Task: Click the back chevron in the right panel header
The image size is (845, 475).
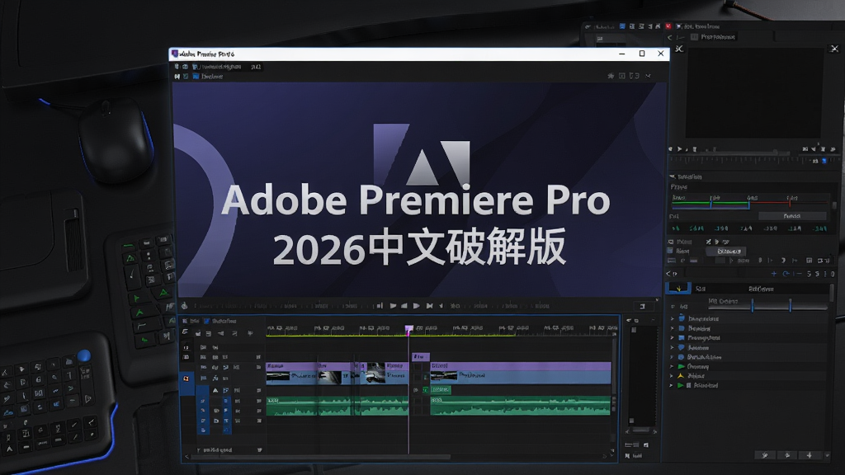Action: [x=670, y=37]
